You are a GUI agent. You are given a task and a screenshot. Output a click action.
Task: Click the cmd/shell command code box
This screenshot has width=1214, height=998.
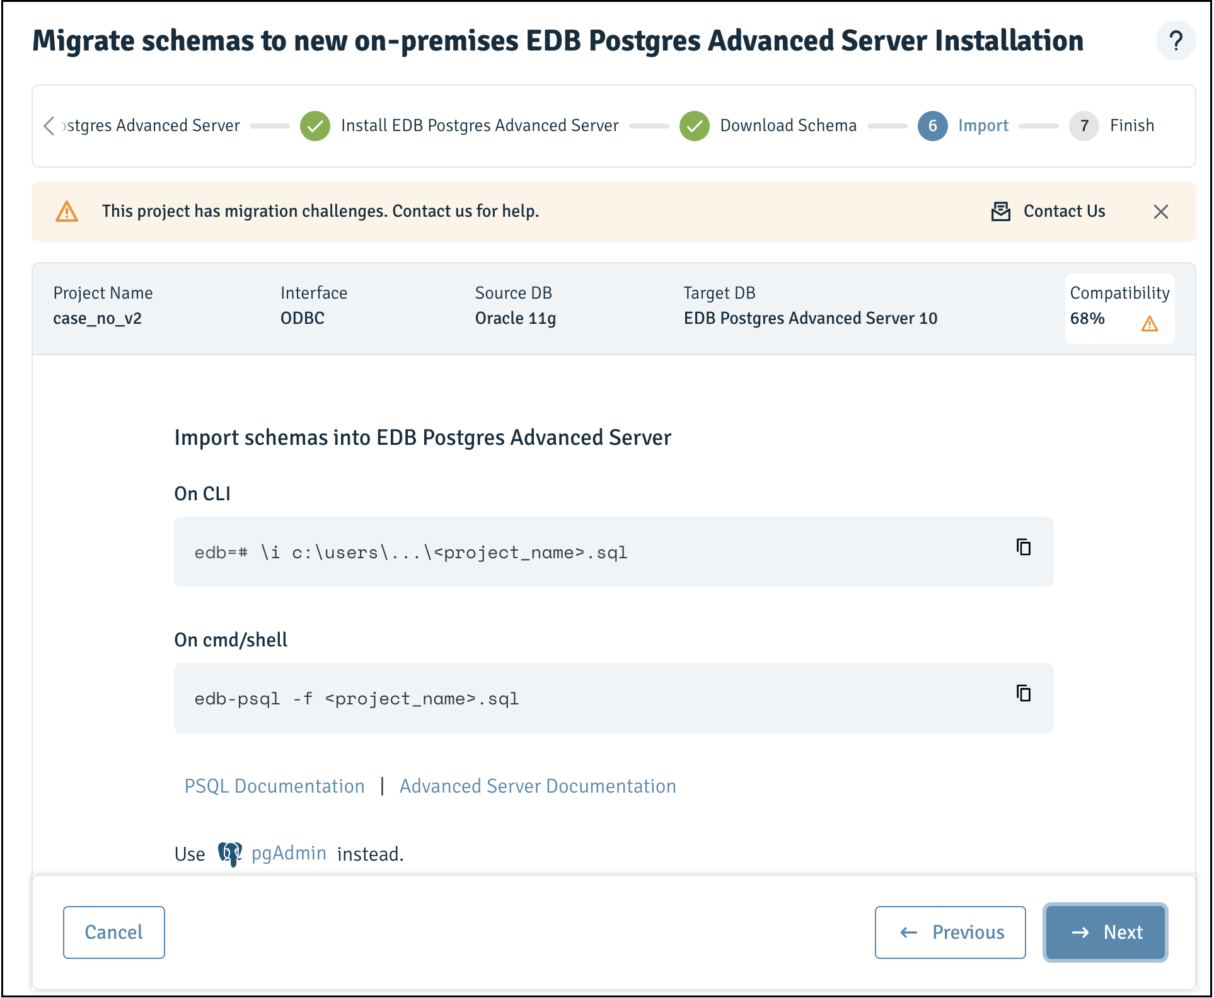tap(614, 698)
